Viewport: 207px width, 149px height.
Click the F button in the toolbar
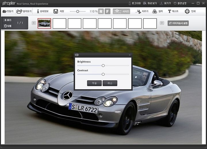click(108, 11)
